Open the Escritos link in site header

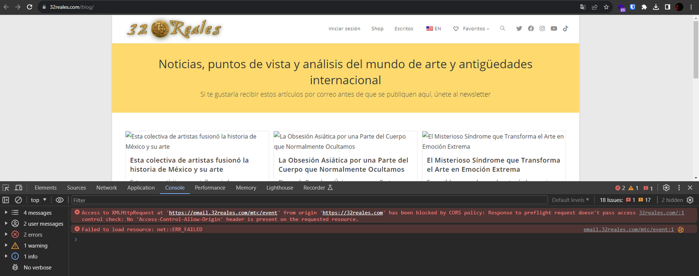[404, 28]
